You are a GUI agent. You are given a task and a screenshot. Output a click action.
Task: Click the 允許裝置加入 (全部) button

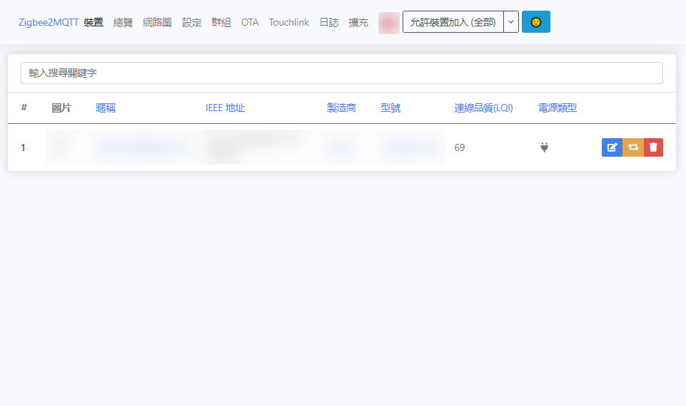point(453,22)
